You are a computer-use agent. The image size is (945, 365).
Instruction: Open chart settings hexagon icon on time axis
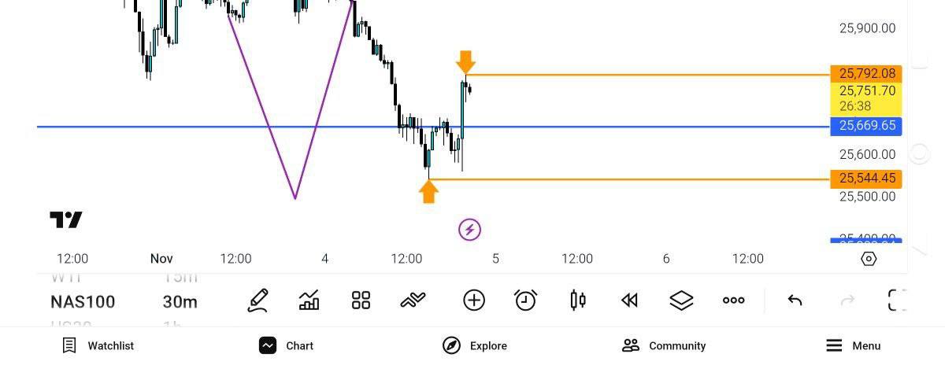click(869, 259)
